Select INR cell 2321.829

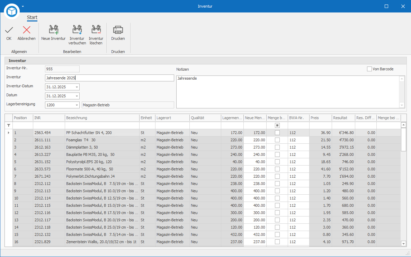[x=49, y=242]
